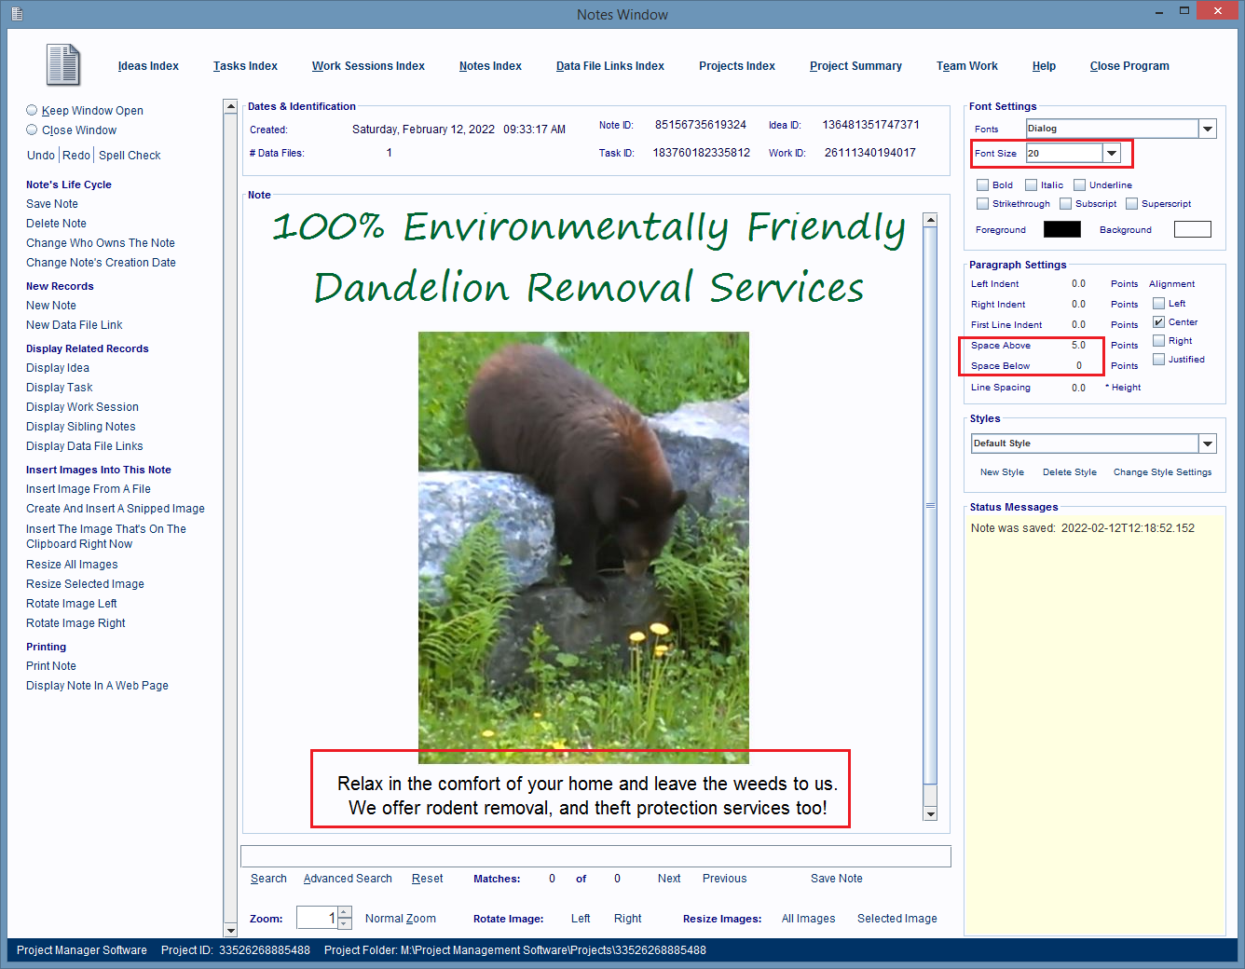Toggle the Strikethrough checkbox
Viewport: 1245px width, 969px height.
(982, 203)
